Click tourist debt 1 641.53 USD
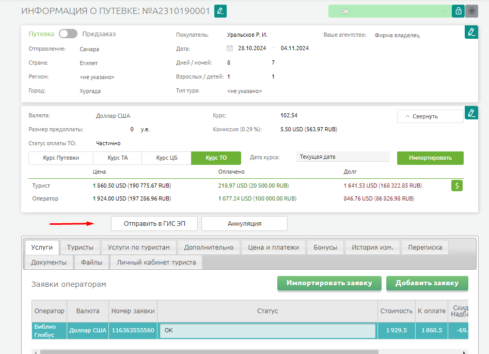This screenshot has width=489, height=354. pos(383,186)
